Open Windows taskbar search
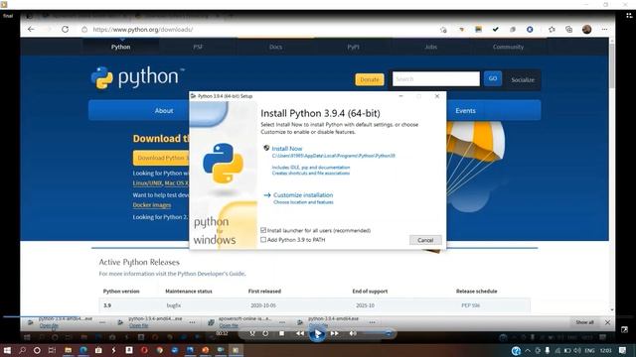 coord(22,350)
